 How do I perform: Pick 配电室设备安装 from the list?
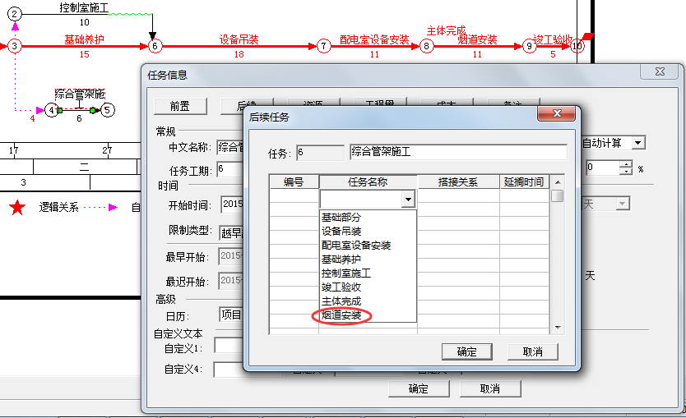pyautogui.click(x=356, y=246)
